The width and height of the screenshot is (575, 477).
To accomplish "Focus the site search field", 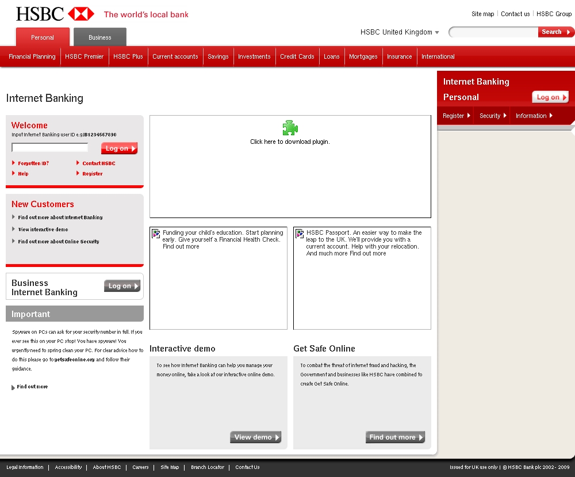I will click(493, 32).
